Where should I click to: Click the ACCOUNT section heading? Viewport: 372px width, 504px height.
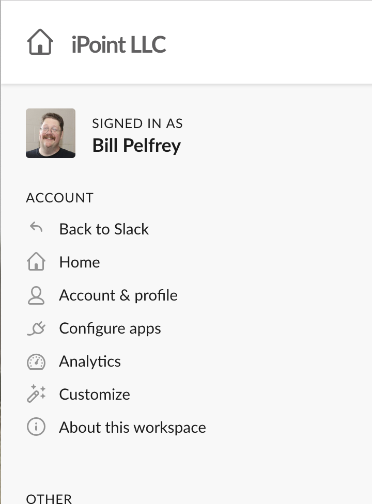coord(59,198)
